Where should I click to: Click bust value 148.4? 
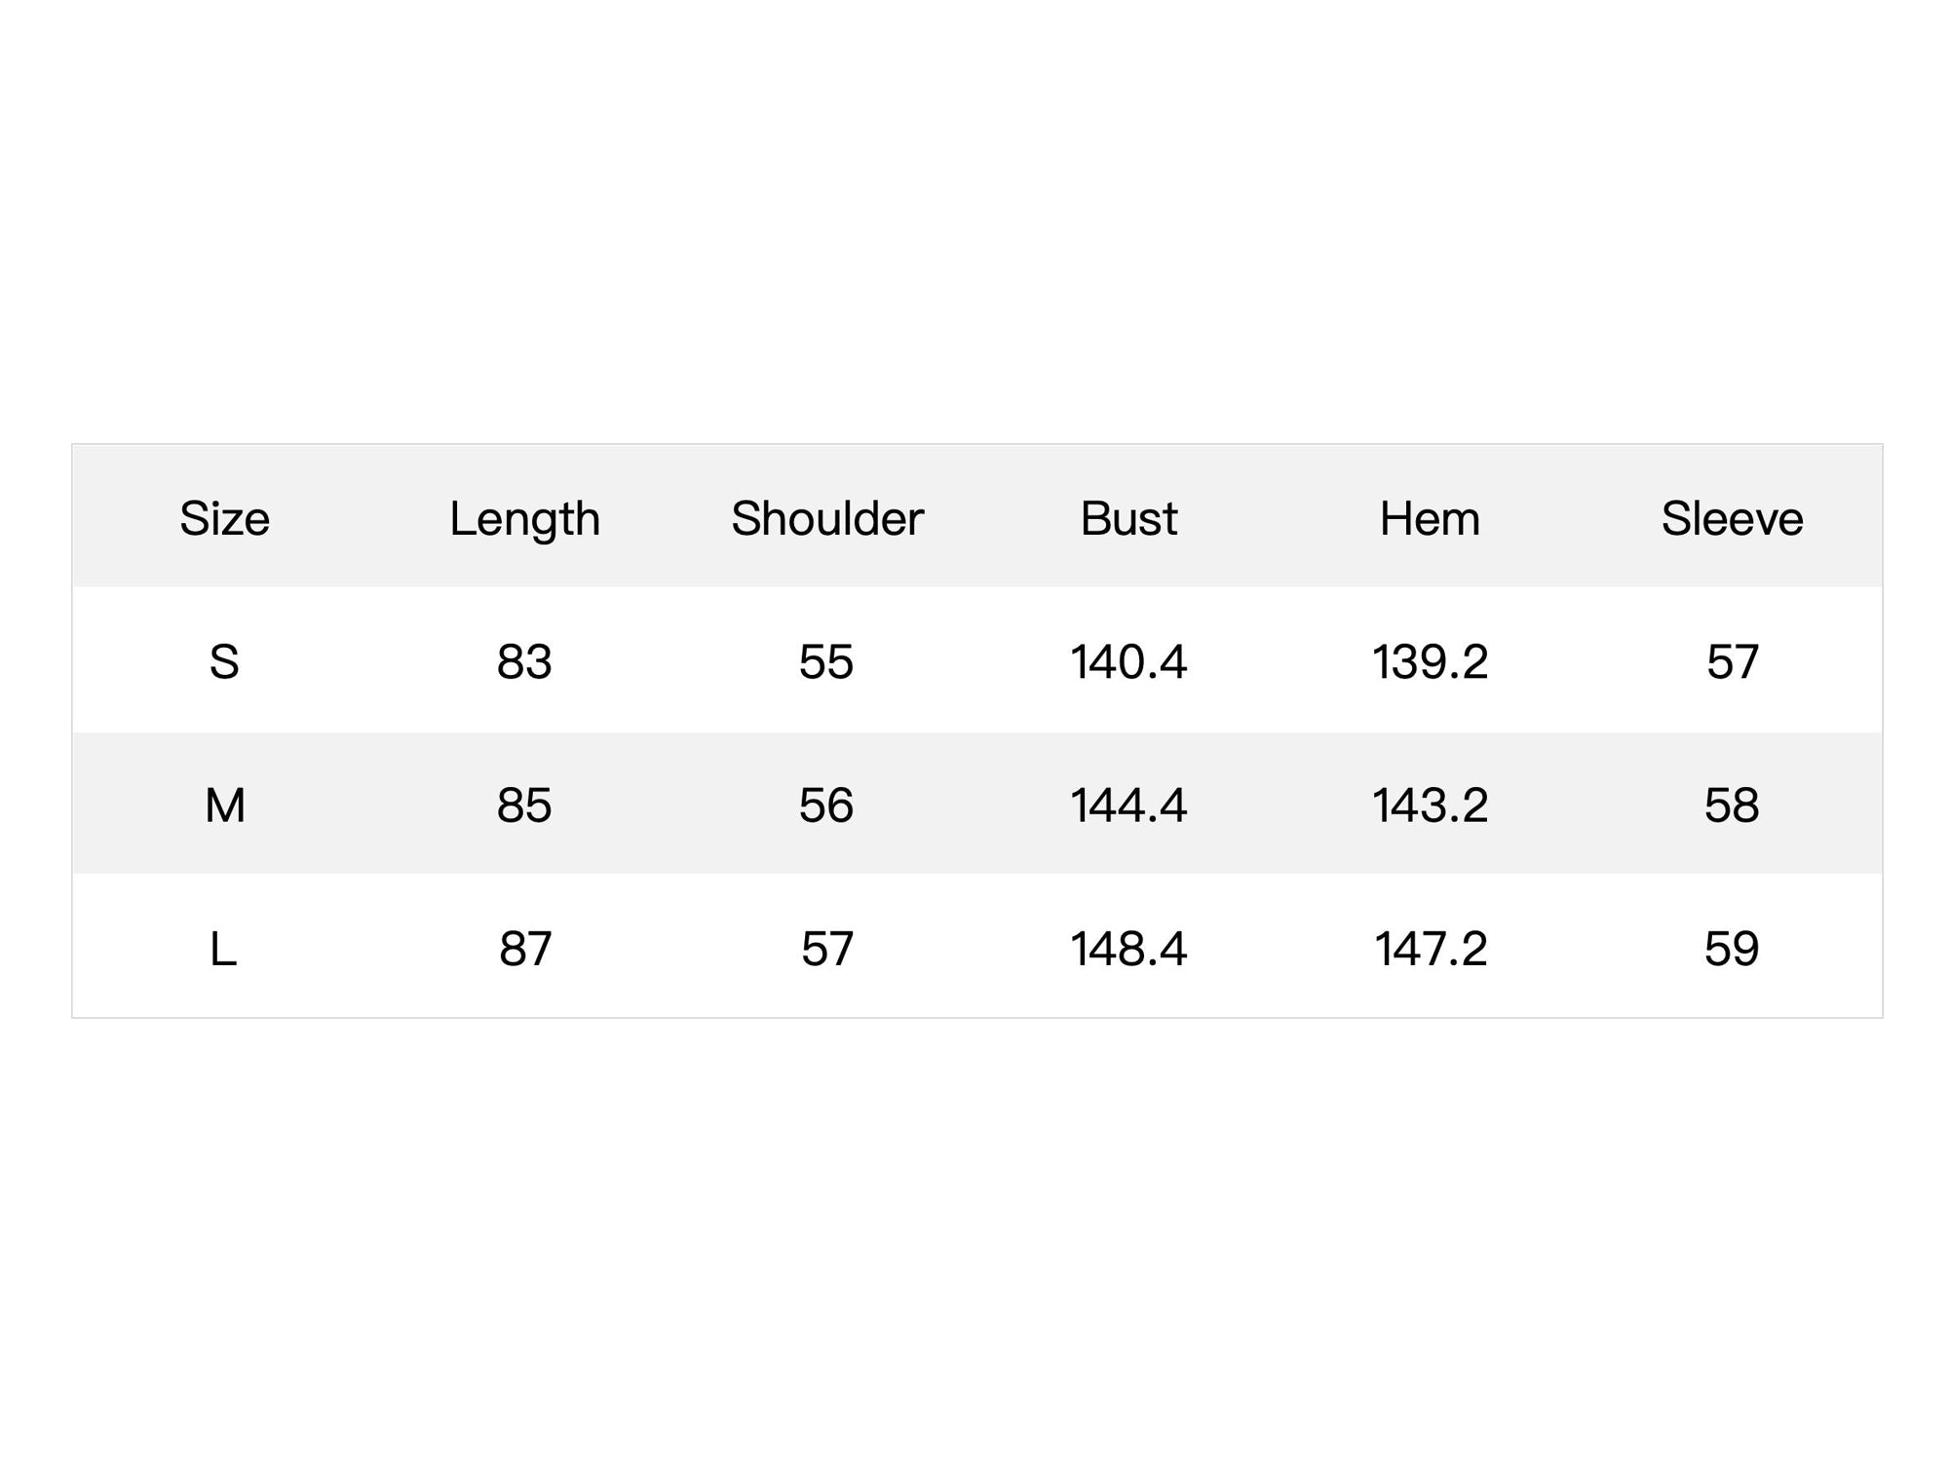[x=1128, y=949]
